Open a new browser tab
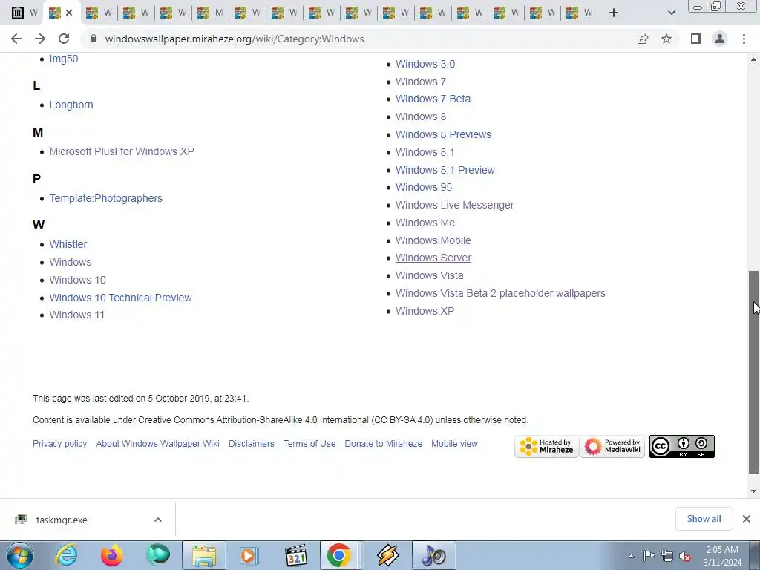Viewport: 760px width, 570px height. (x=614, y=13)
